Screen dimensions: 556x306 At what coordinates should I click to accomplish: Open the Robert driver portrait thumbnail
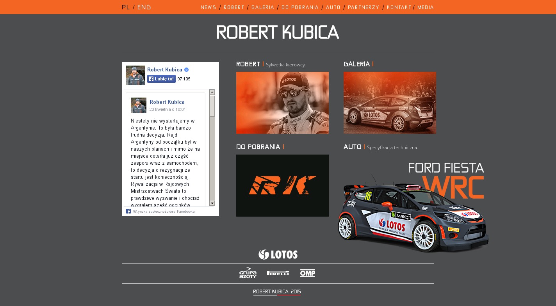pyautogui.click(x=282, y=103)
